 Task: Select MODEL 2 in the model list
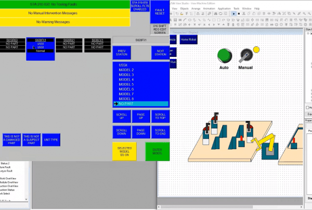(x=141, y=70)
